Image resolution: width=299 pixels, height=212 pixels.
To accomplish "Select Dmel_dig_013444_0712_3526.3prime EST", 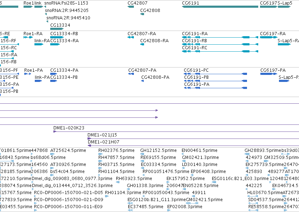I will (72, 186).
